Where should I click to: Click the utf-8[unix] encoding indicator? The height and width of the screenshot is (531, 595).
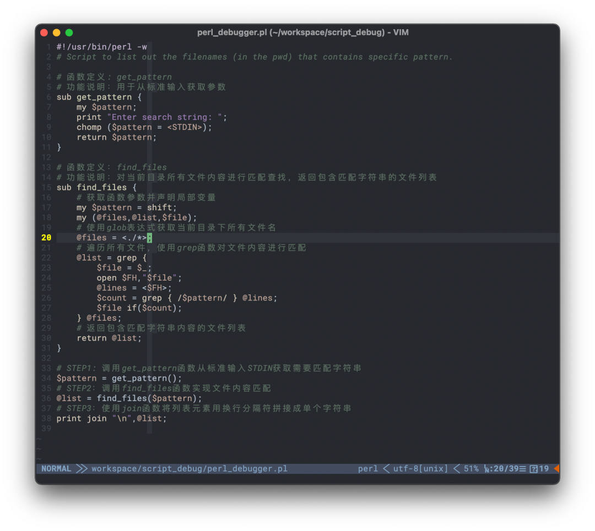(420, 468)
